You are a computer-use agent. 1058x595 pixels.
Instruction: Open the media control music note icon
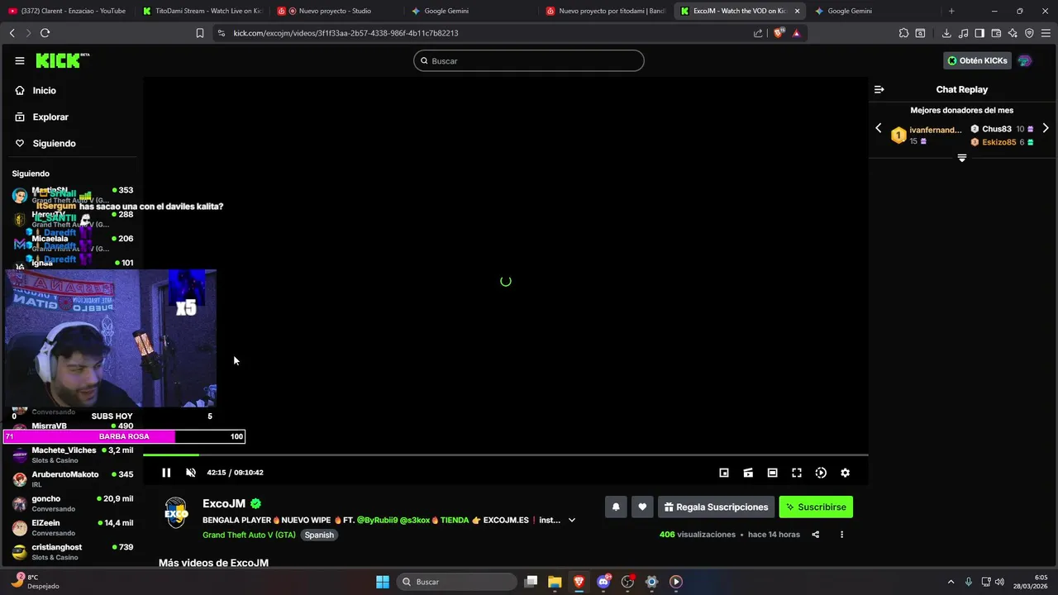pos(963,33)
